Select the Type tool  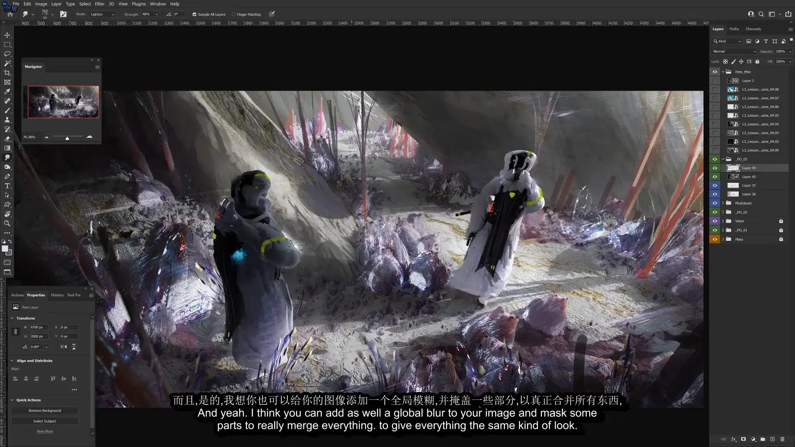7,185
